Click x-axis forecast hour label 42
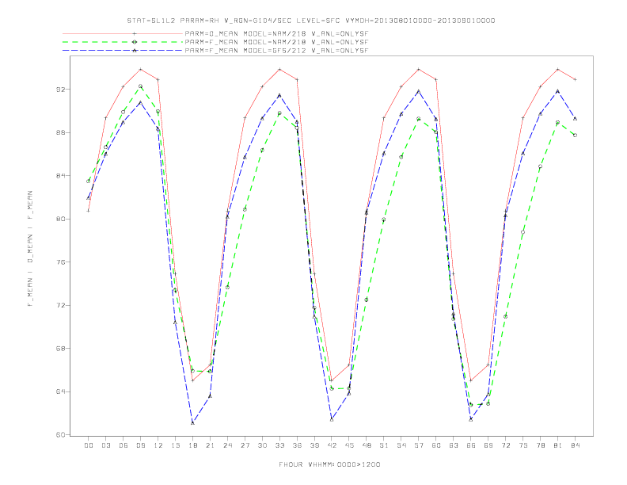 tap(332, 445)
